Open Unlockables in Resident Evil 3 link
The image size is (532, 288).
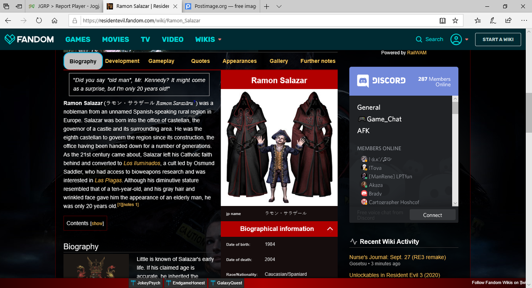[394, 275]
